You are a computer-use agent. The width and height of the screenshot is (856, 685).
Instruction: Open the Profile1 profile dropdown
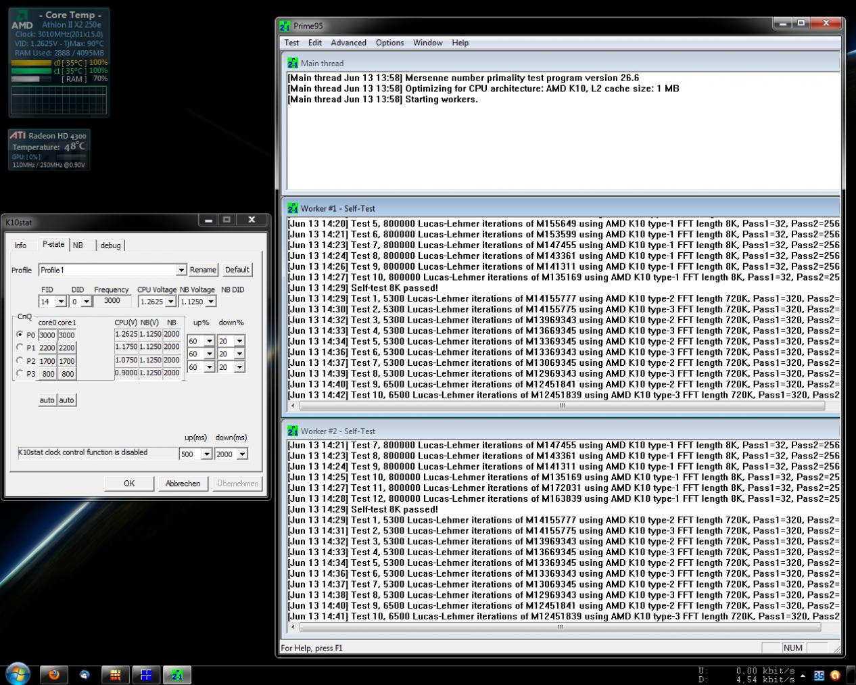point(181,270)
